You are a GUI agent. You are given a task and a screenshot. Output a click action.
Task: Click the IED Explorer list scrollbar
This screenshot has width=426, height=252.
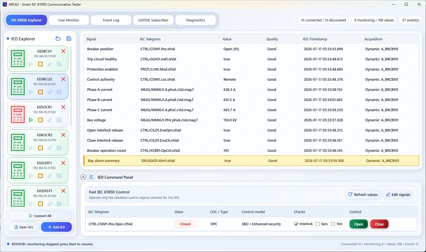click(71, 86)
